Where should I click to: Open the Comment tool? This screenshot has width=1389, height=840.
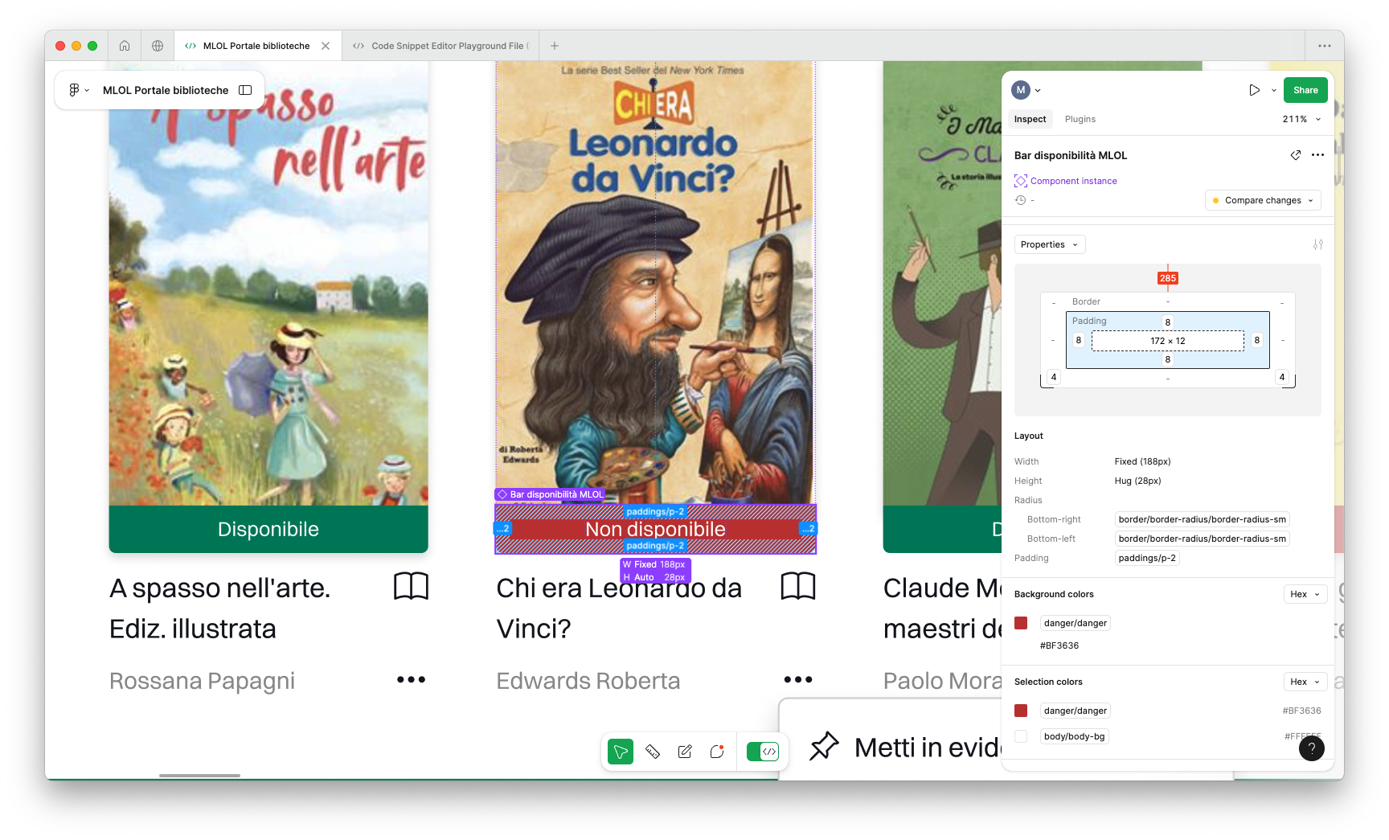(717, 752)
